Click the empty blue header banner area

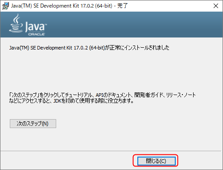[134, 25]
